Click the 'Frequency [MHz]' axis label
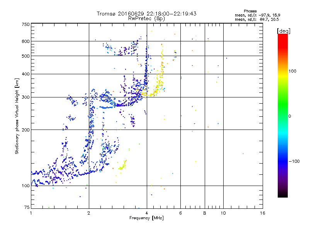Image resolution: width=309 pixels, height=232 pixels. [x=146, y=218]
